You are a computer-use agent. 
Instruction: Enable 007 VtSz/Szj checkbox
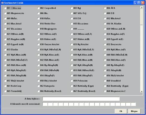point(72,13)
